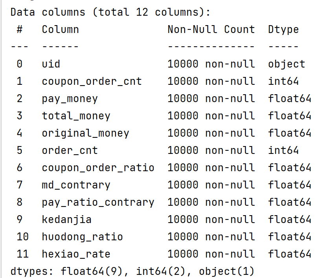
Task: Click the 'kedanjia' column name
Action: click(x=66, y=219)
